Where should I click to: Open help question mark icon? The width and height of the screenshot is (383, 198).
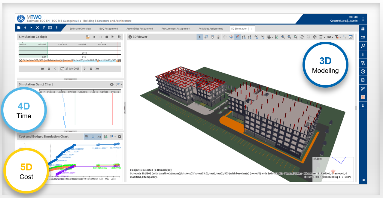pyautogui.click(x=44, y=28)
